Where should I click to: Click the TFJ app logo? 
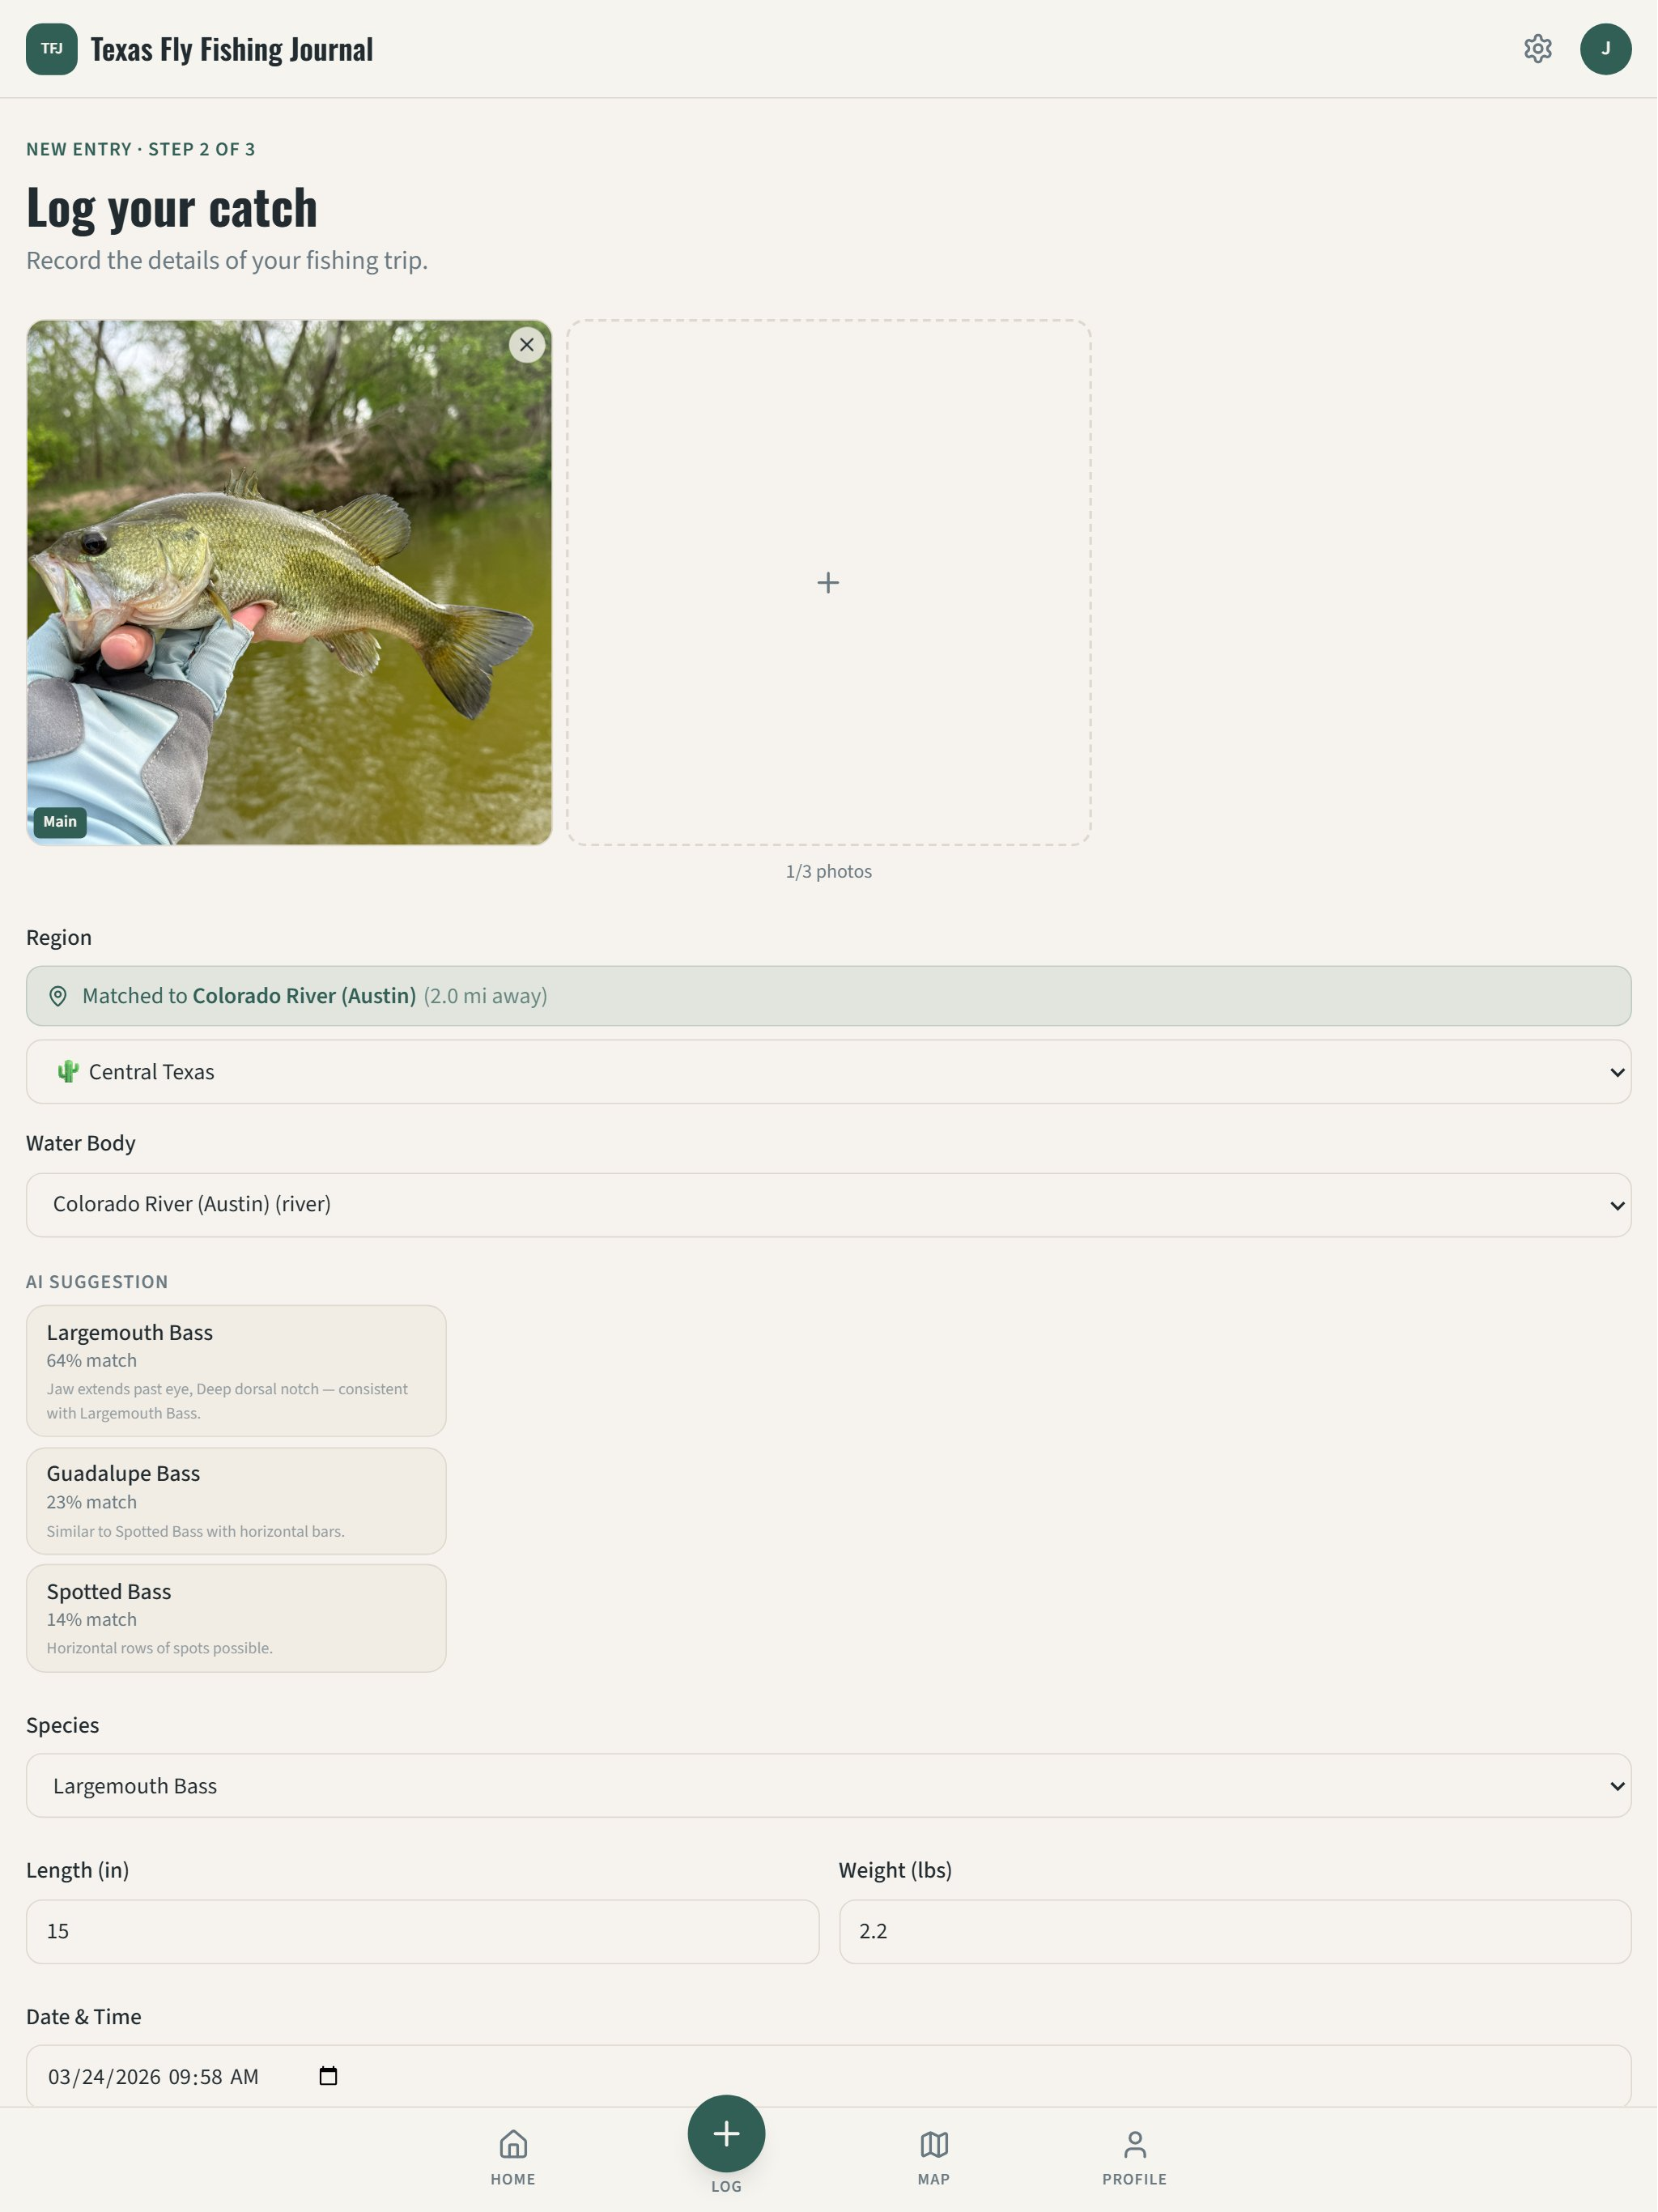click(x=52, y=49)
